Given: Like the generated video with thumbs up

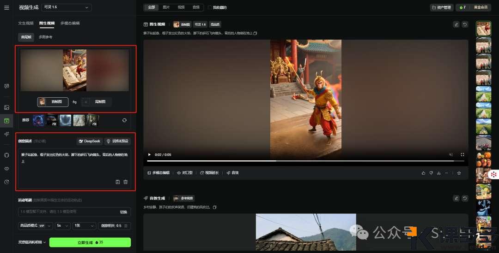Looking at the screenshot, I should click(423, 173).
